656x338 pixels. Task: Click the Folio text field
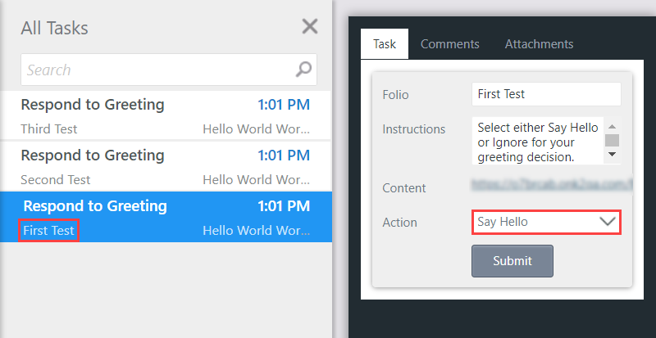click(x=546, y=94)
